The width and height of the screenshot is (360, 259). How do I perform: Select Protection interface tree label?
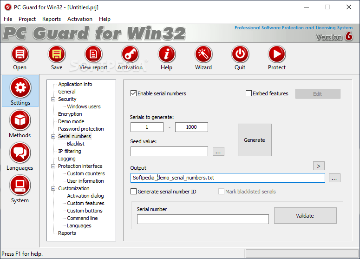tap(80, 166)
